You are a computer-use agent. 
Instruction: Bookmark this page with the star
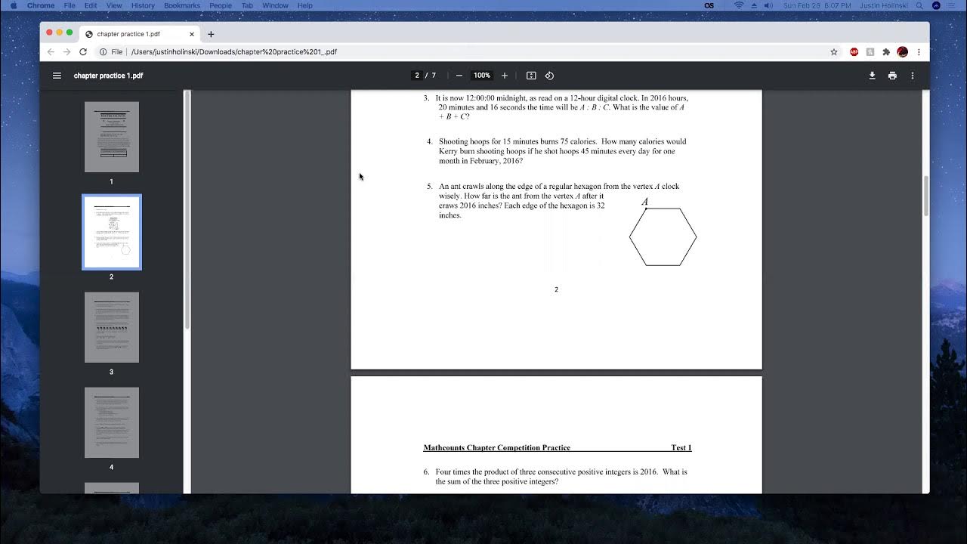coord(834,52)
